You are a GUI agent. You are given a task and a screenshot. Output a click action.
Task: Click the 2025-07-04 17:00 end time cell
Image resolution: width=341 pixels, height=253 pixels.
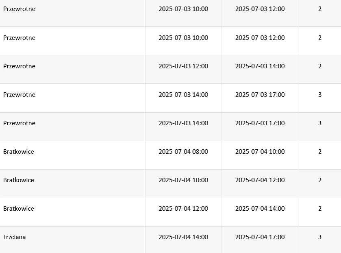260,237
